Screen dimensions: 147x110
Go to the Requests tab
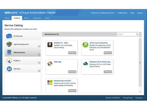pos(37,18)
